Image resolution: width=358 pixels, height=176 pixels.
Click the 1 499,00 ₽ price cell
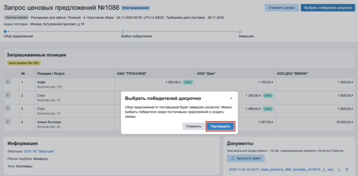pos(253,109)
